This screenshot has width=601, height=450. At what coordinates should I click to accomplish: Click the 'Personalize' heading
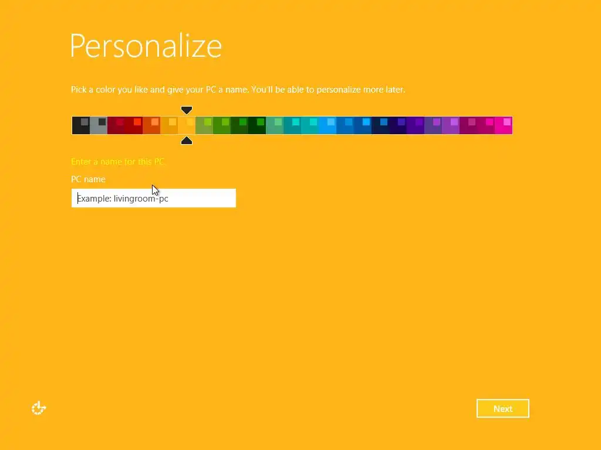146,46
